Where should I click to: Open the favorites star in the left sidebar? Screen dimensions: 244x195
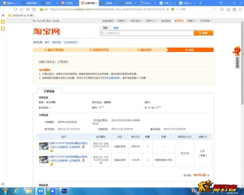(3, 22)
